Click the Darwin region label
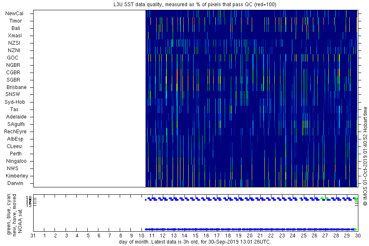The width and height of the screenshot is (369, 246). click(x=15, y=183)
